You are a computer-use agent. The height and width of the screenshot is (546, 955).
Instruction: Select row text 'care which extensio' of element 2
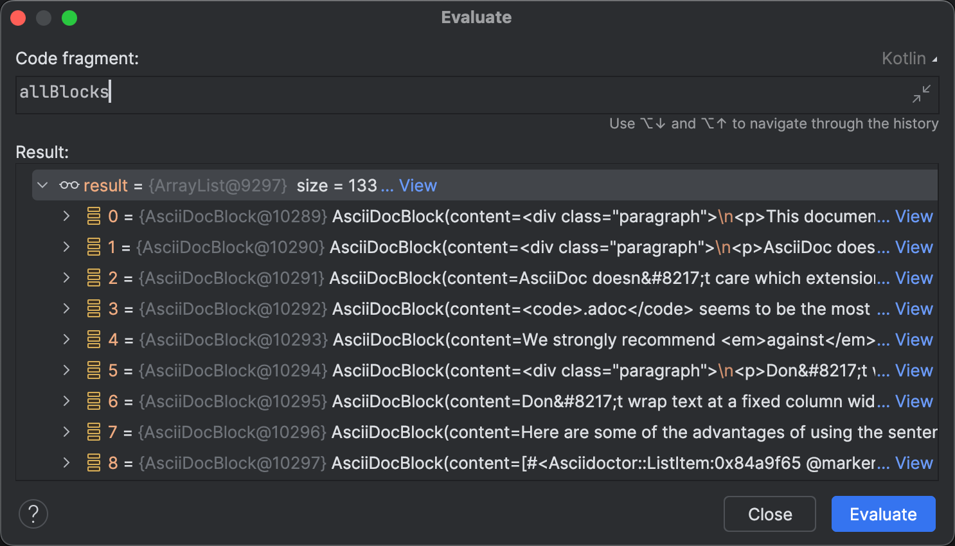point(796,278)
